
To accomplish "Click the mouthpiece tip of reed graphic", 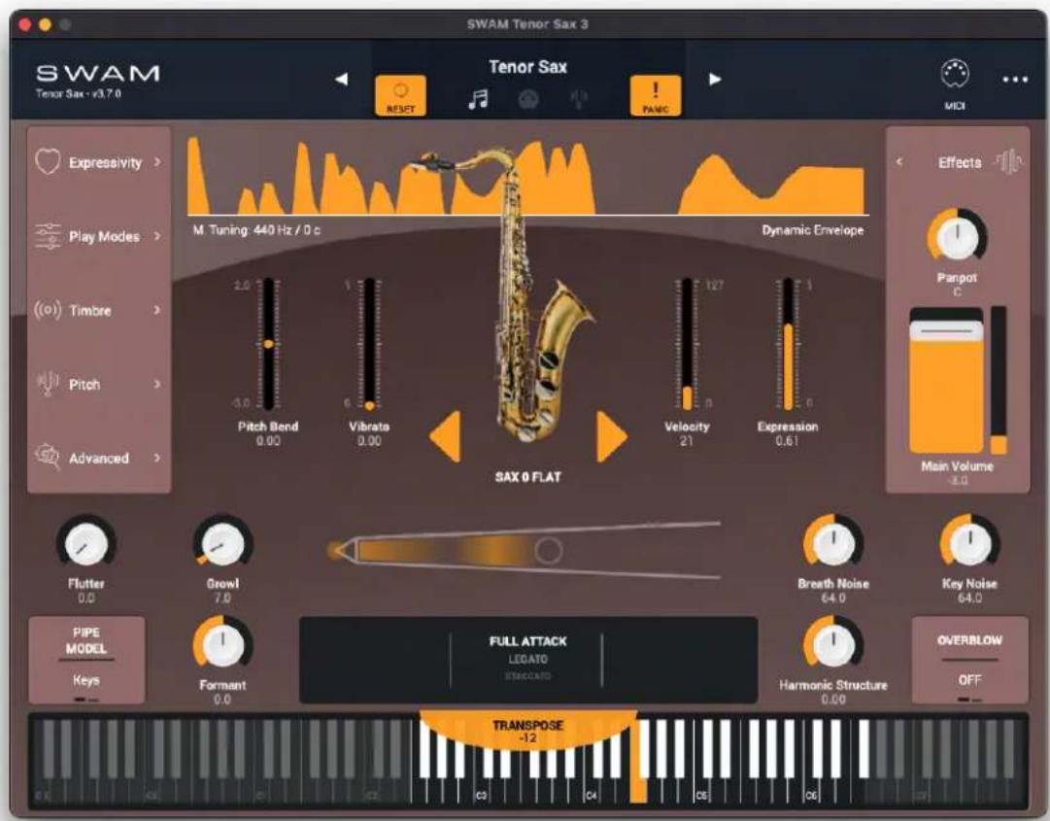I will click(338, 551).
